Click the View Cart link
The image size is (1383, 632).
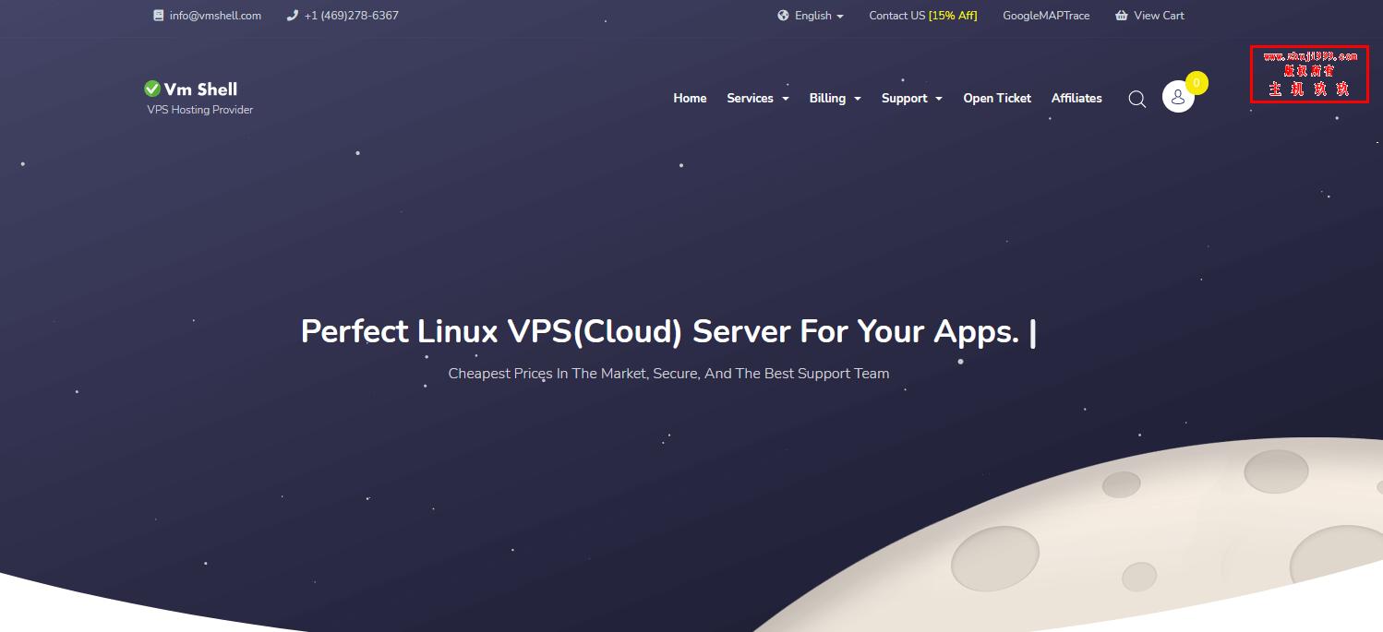(x=1159, y=16)
